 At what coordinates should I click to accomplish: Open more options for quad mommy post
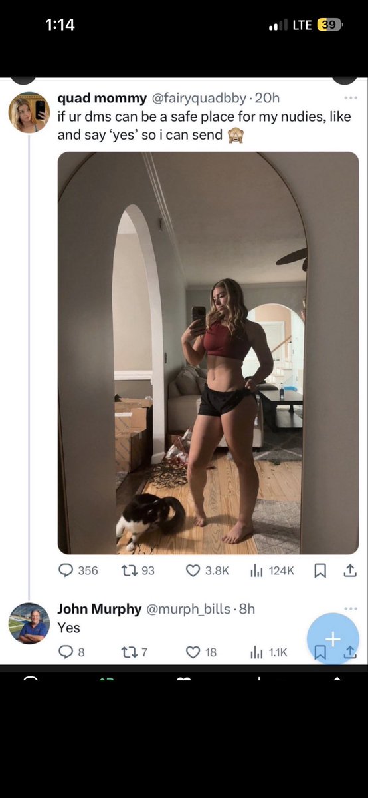(351, 97)
